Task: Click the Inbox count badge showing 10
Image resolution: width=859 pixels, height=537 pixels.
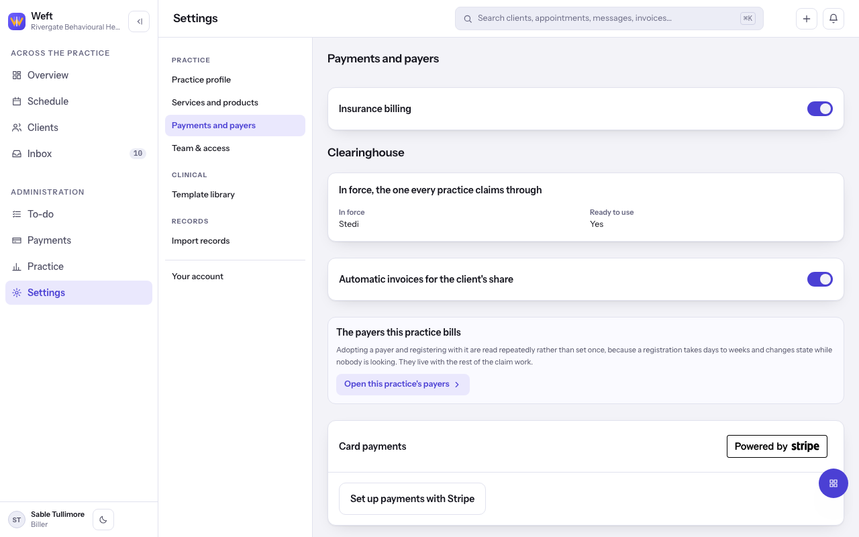Action: coord(138,154)
